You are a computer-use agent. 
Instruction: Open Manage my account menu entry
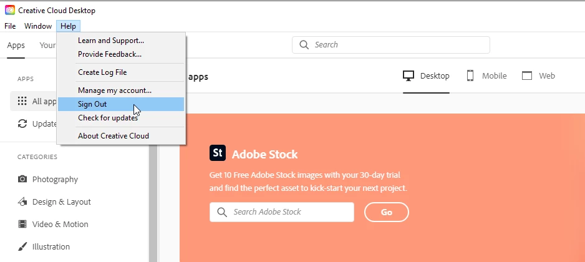pos(121,90)
